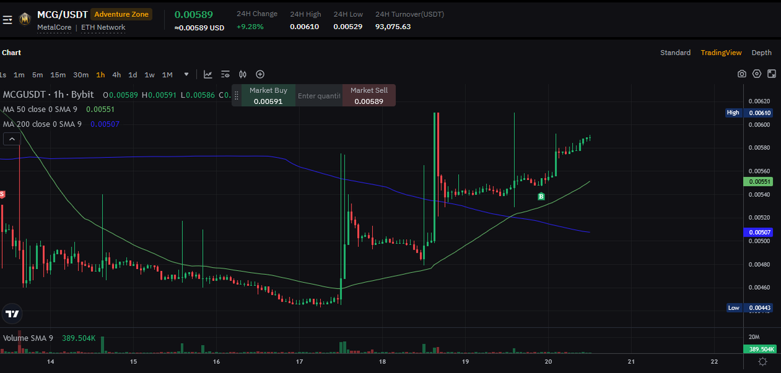Click the MCGUSDT 1h Bybit symbol legend

48,95
